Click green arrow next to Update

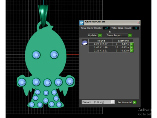tap(100, 35)
